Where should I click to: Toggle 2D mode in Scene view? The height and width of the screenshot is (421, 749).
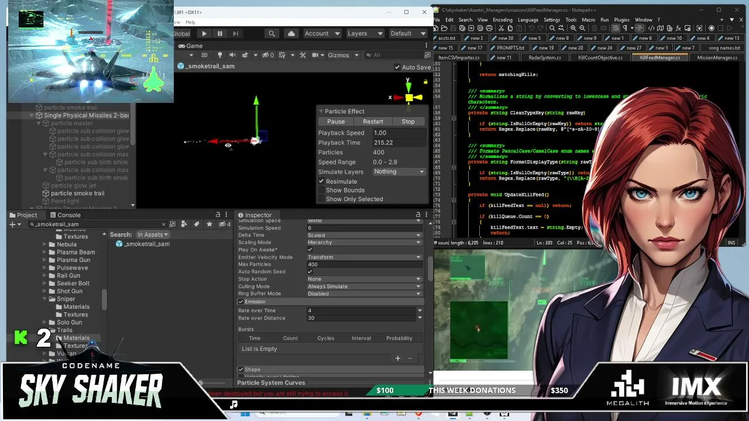pyautogui.click(x=204, y=55)
